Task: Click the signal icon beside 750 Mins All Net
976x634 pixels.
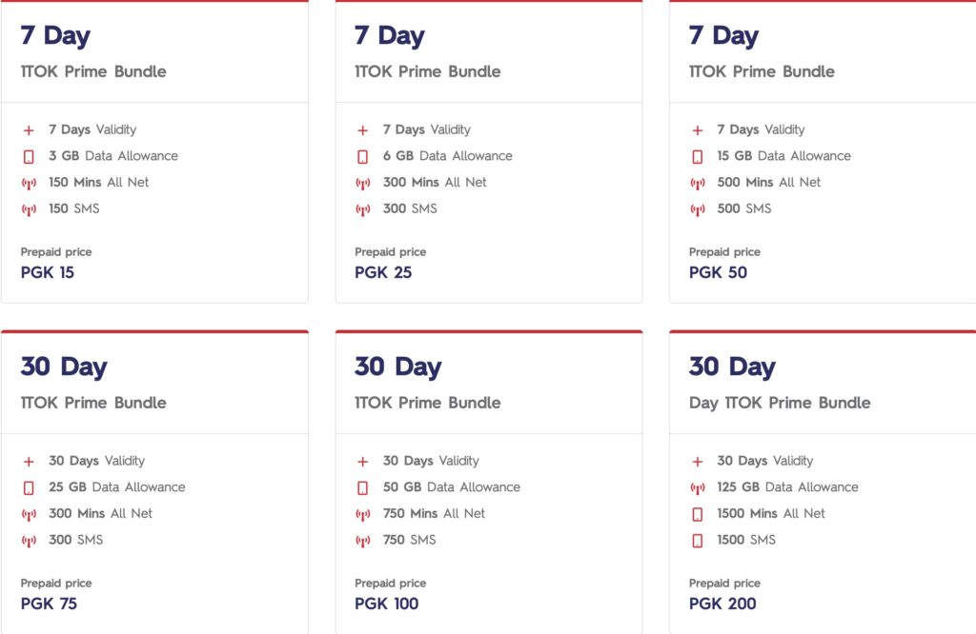Action: [362, 514]
